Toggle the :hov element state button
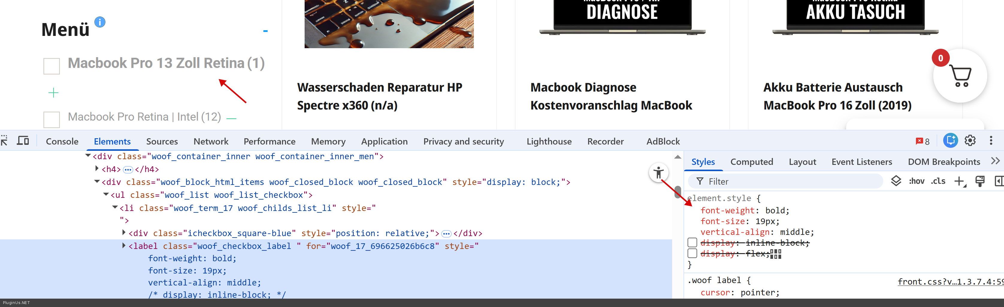The image size is (1004, 307). [916, 181]
